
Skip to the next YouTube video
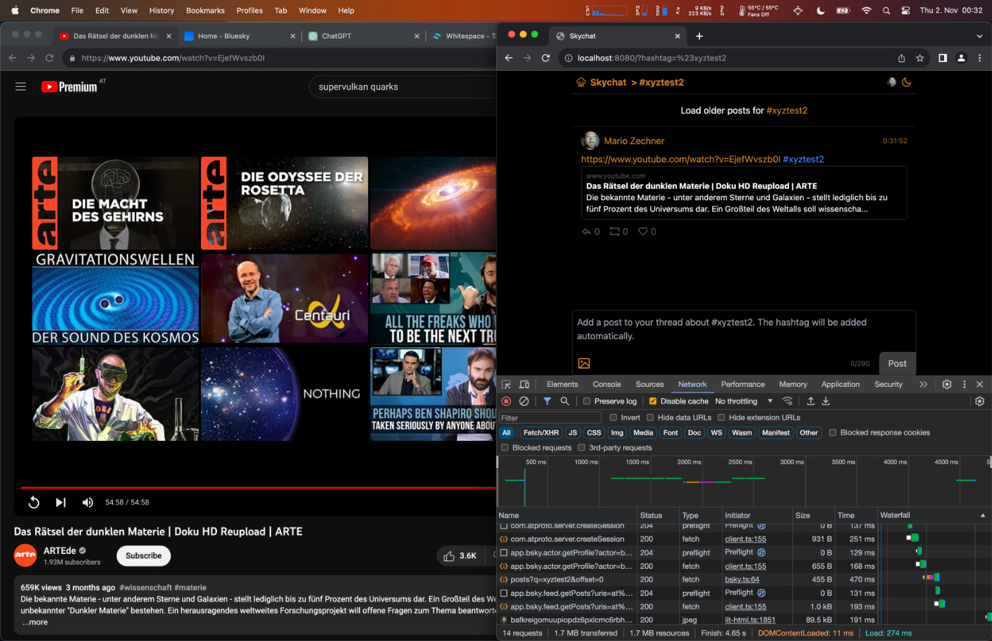(61, 502)
